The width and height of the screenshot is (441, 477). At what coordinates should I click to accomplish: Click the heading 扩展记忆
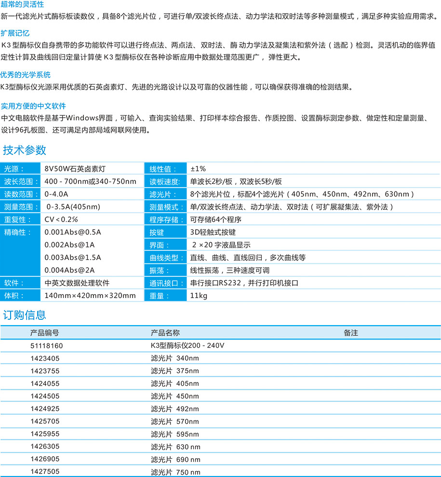(15, 33)
